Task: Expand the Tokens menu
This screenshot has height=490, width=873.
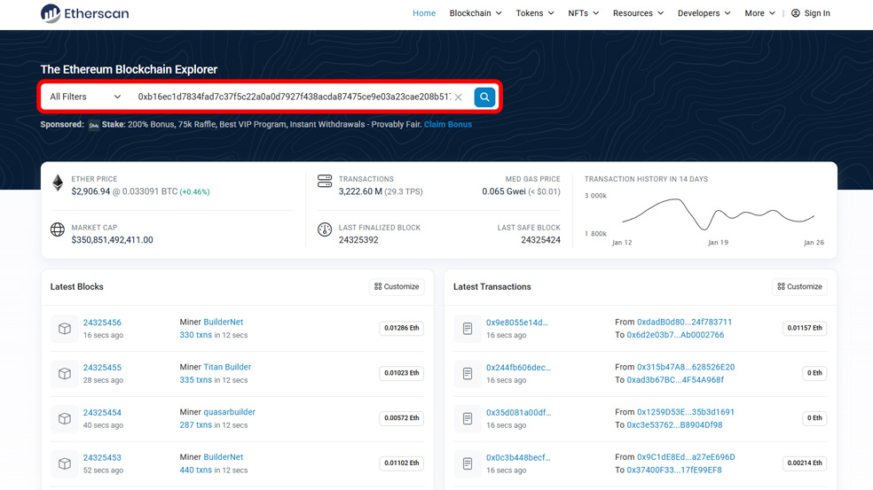Action: pyautogui.click(x=535, y=13)
